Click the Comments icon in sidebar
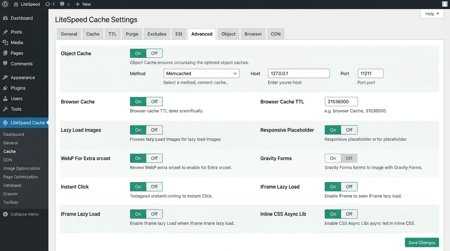450x251 pixels. (x=5, y=64)
